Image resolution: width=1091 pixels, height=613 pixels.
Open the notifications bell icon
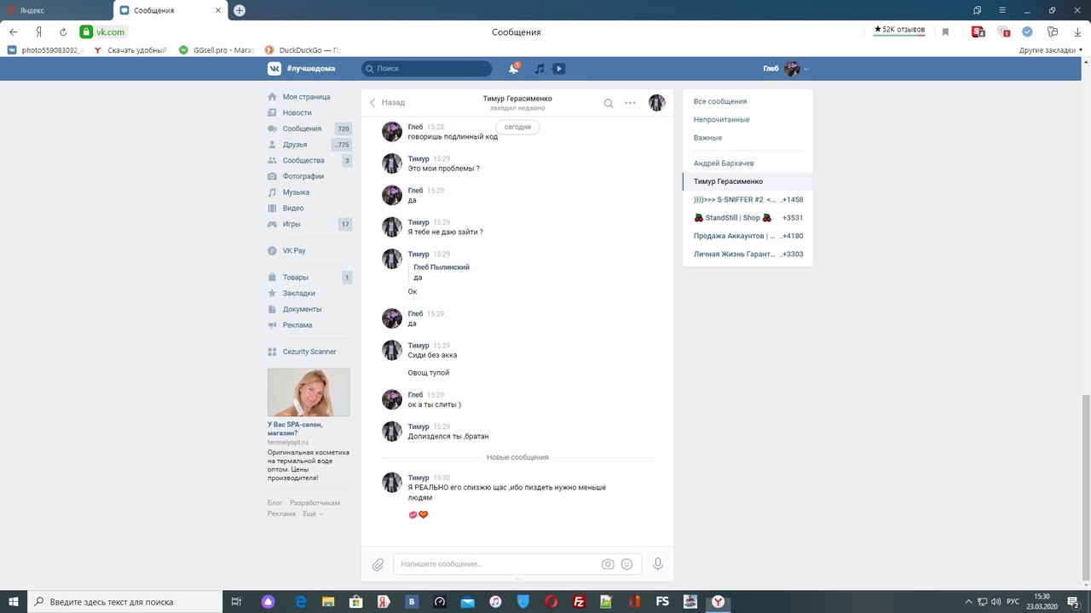tap(514, 68)
